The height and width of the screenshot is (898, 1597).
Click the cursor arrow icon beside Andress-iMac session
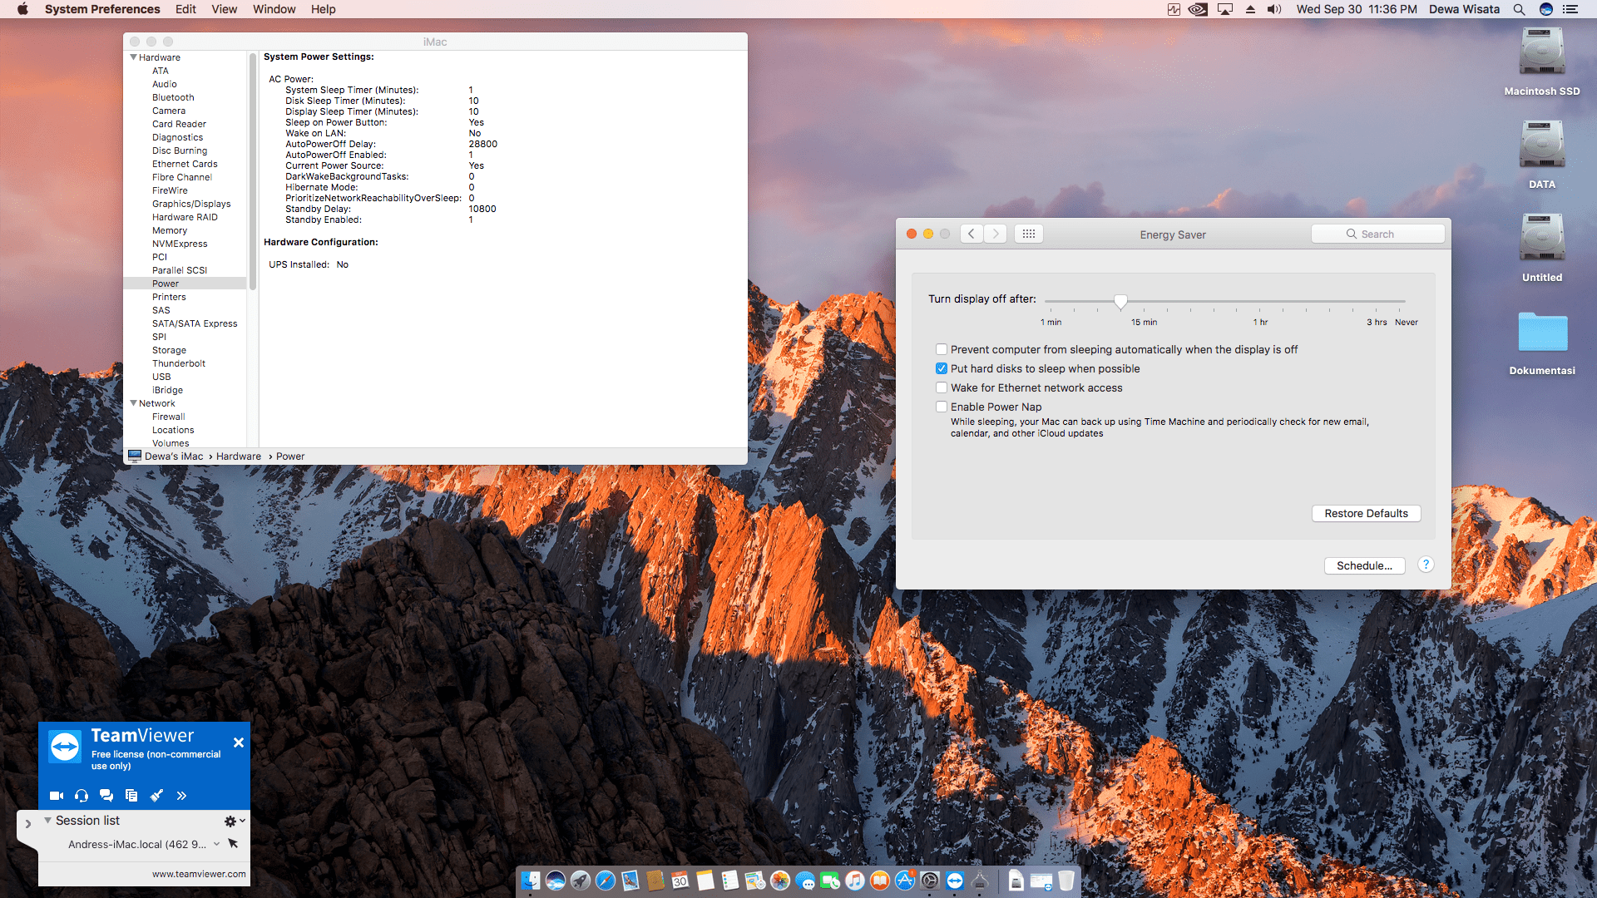point(233,844)
